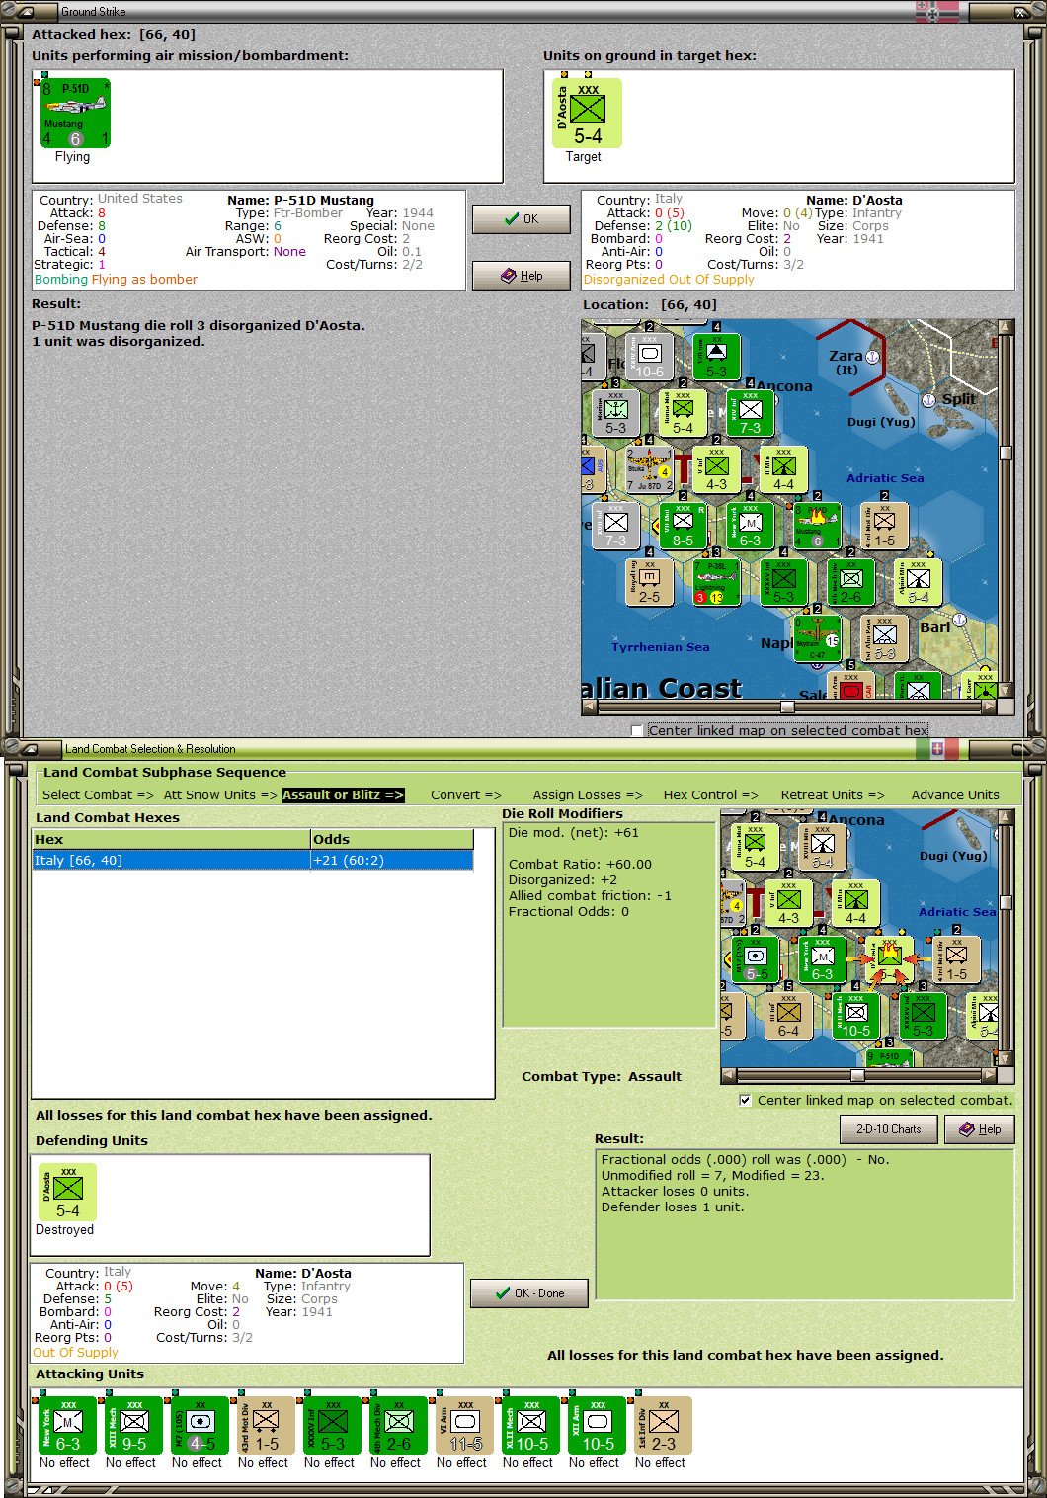Click the C-47 Skytrain counter on Ground Strike map
This screenshot has width=1047, height=1498.
(817, 638)
